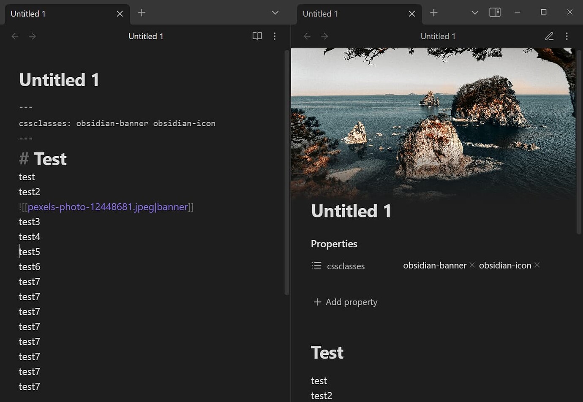Open the tab list dropdown in the right pane
Image resolution: width=583 pixels, height=402 pixels.
(474, 12)
